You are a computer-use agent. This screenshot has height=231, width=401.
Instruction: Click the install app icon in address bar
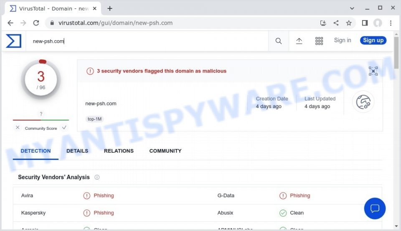tap(323, 23)
